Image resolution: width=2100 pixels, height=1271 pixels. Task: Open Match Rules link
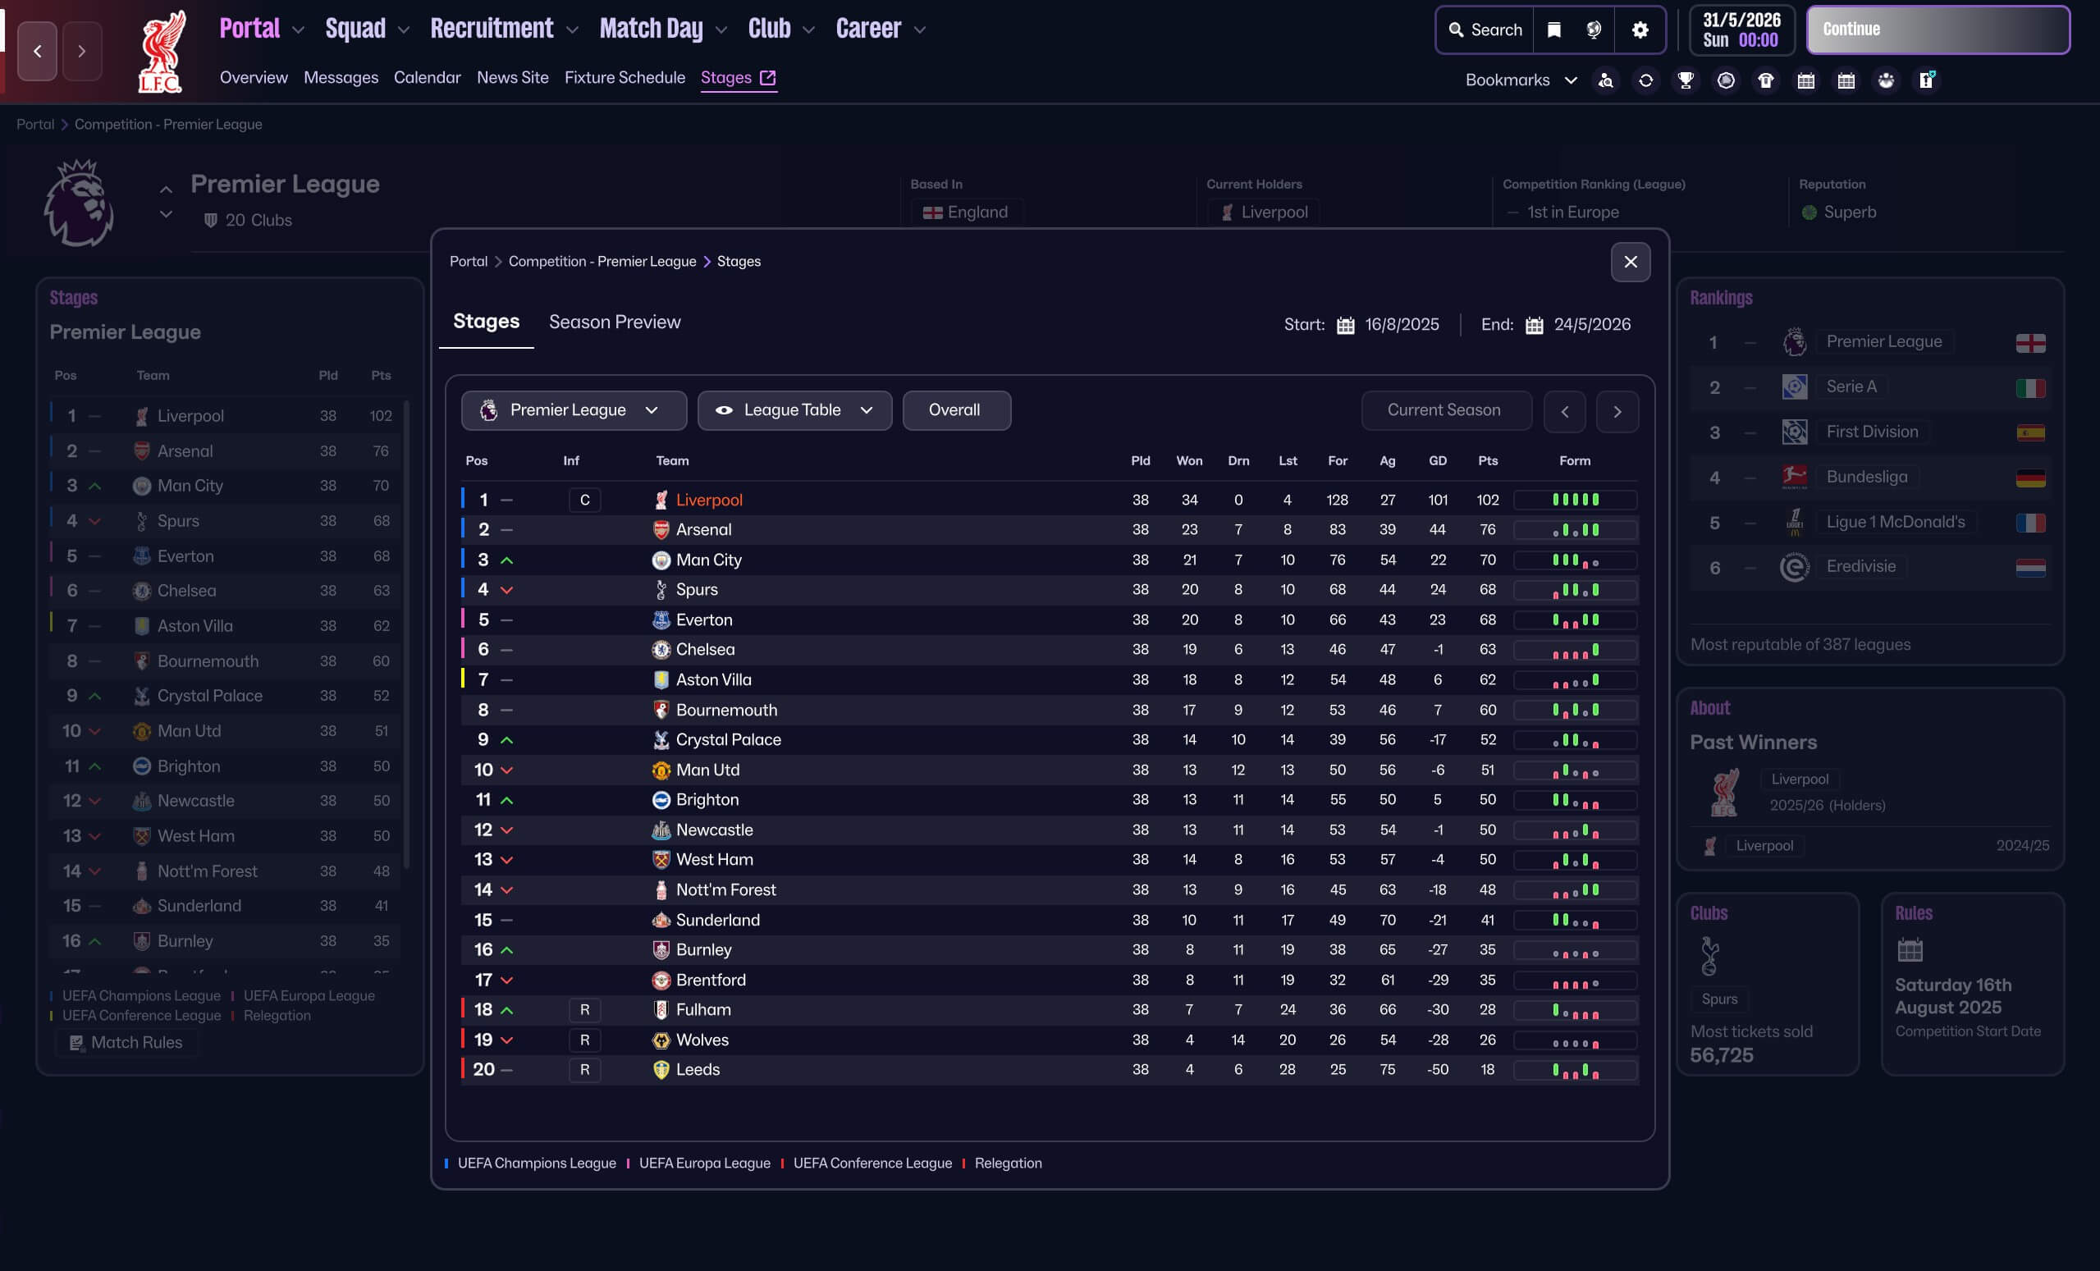coord(127,1043)
